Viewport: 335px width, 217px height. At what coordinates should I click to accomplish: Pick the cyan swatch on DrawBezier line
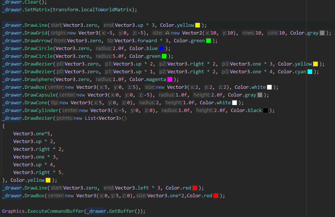pyautogui.click(x=310, y=72)
